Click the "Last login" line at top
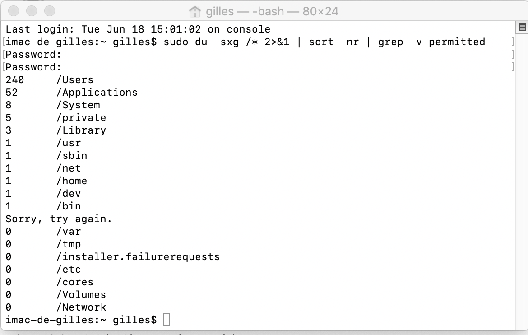Viewport: 528px width, 335px height. point(138,29)
